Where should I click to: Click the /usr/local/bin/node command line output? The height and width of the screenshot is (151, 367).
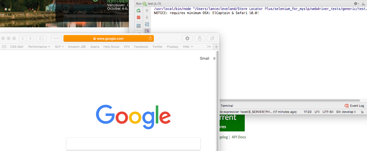click(x=260, y=9)
